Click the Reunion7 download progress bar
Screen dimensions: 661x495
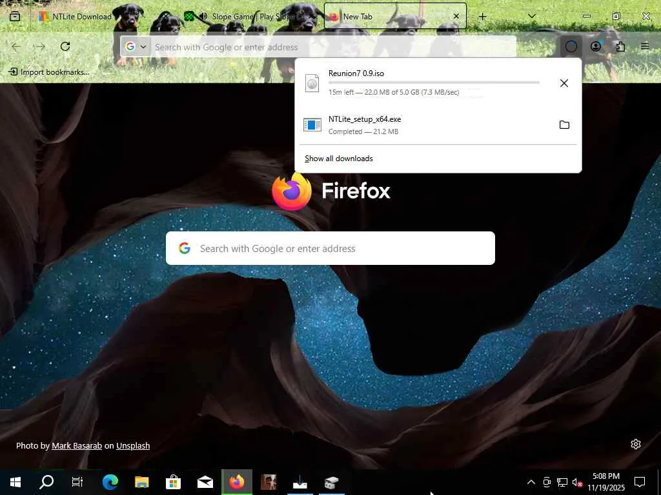tap(434, 82)
